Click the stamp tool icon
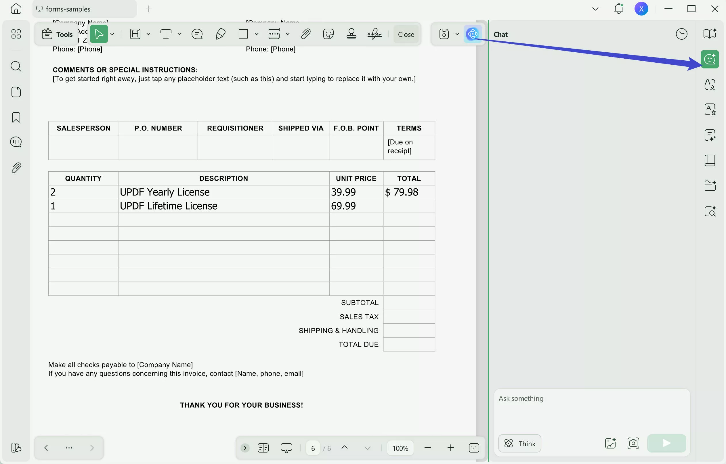 tap(351, 34)
